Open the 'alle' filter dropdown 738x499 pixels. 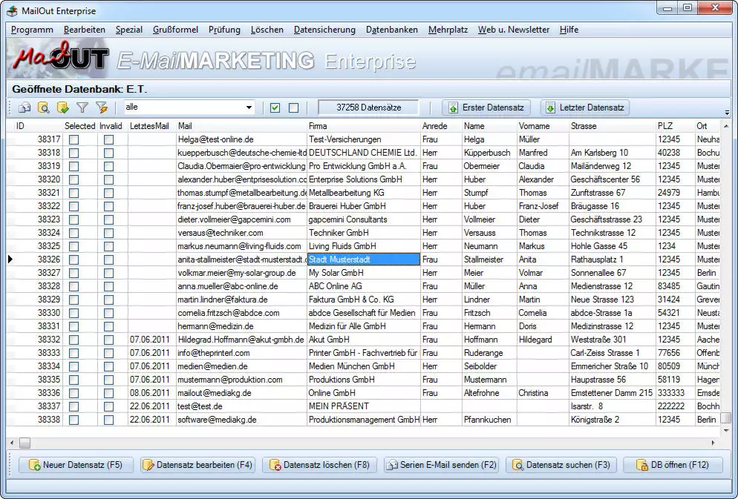(x=249, y=108)
